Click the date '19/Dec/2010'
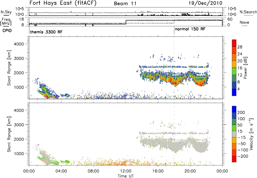The width and height of the screenshot is (257, 178). [x=206, y=3]
